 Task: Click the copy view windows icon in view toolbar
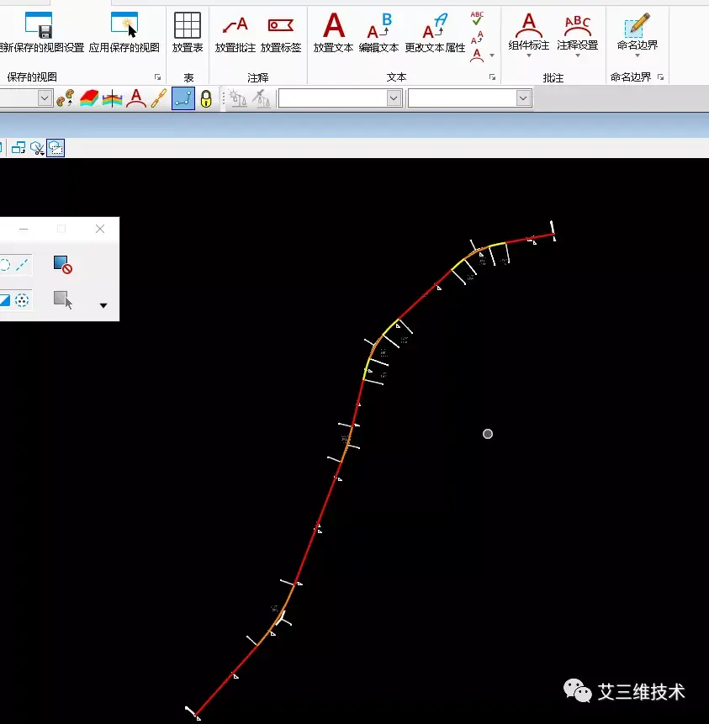click(x=19, y=148)
